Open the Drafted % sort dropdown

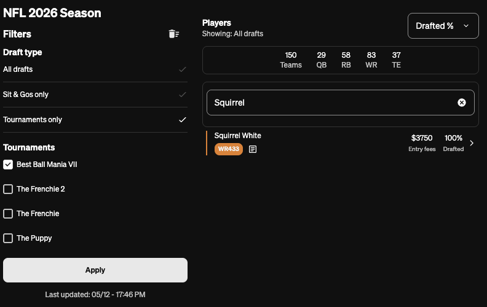[x=443, y=26]
